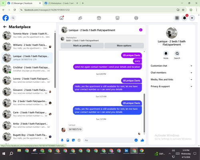Mute this conversation
This screenshot has width=200, height=160.
click(166, 54)
